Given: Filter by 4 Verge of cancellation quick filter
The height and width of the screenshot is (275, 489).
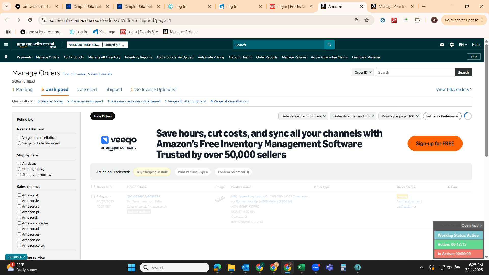Looking at the screenshot, I should point(229,101).
